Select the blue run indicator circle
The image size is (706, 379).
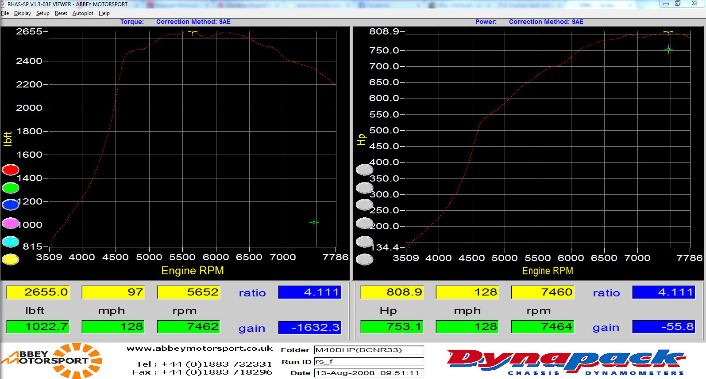click(x=11, y=205)
